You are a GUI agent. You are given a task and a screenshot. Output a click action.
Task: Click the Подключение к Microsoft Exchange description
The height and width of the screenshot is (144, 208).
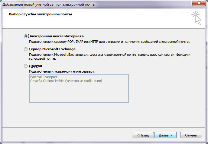click(x=110, y=55)
